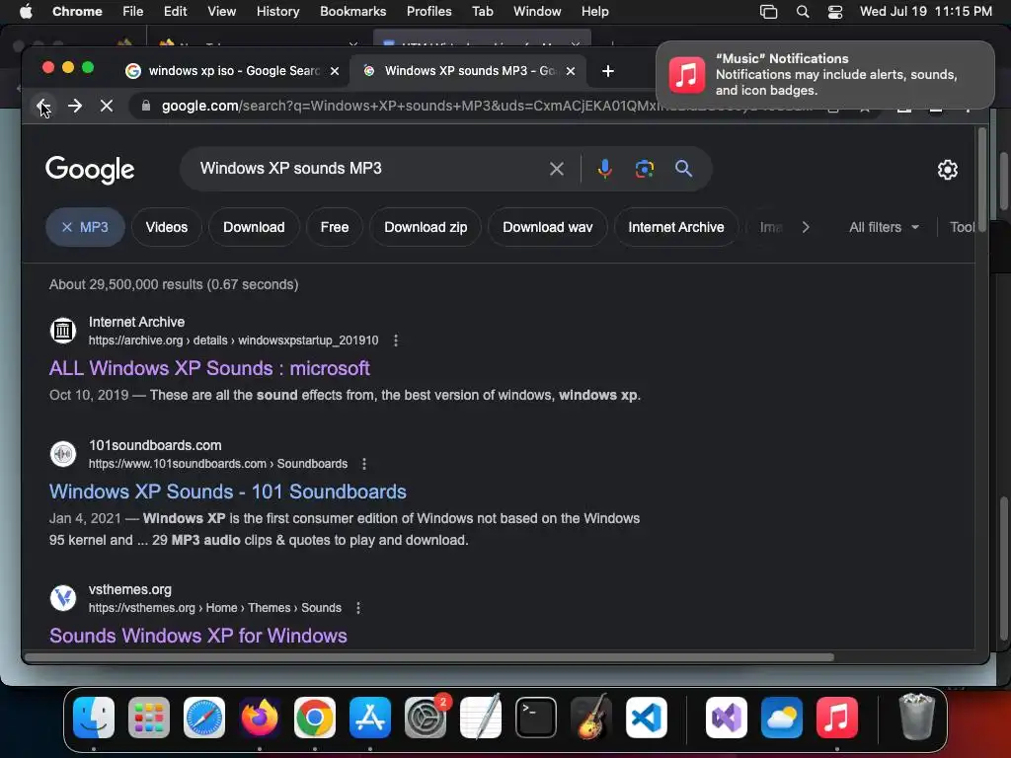Launch Safari from the Dock
The image size is (1011, 758).
[x=204, y=718]
